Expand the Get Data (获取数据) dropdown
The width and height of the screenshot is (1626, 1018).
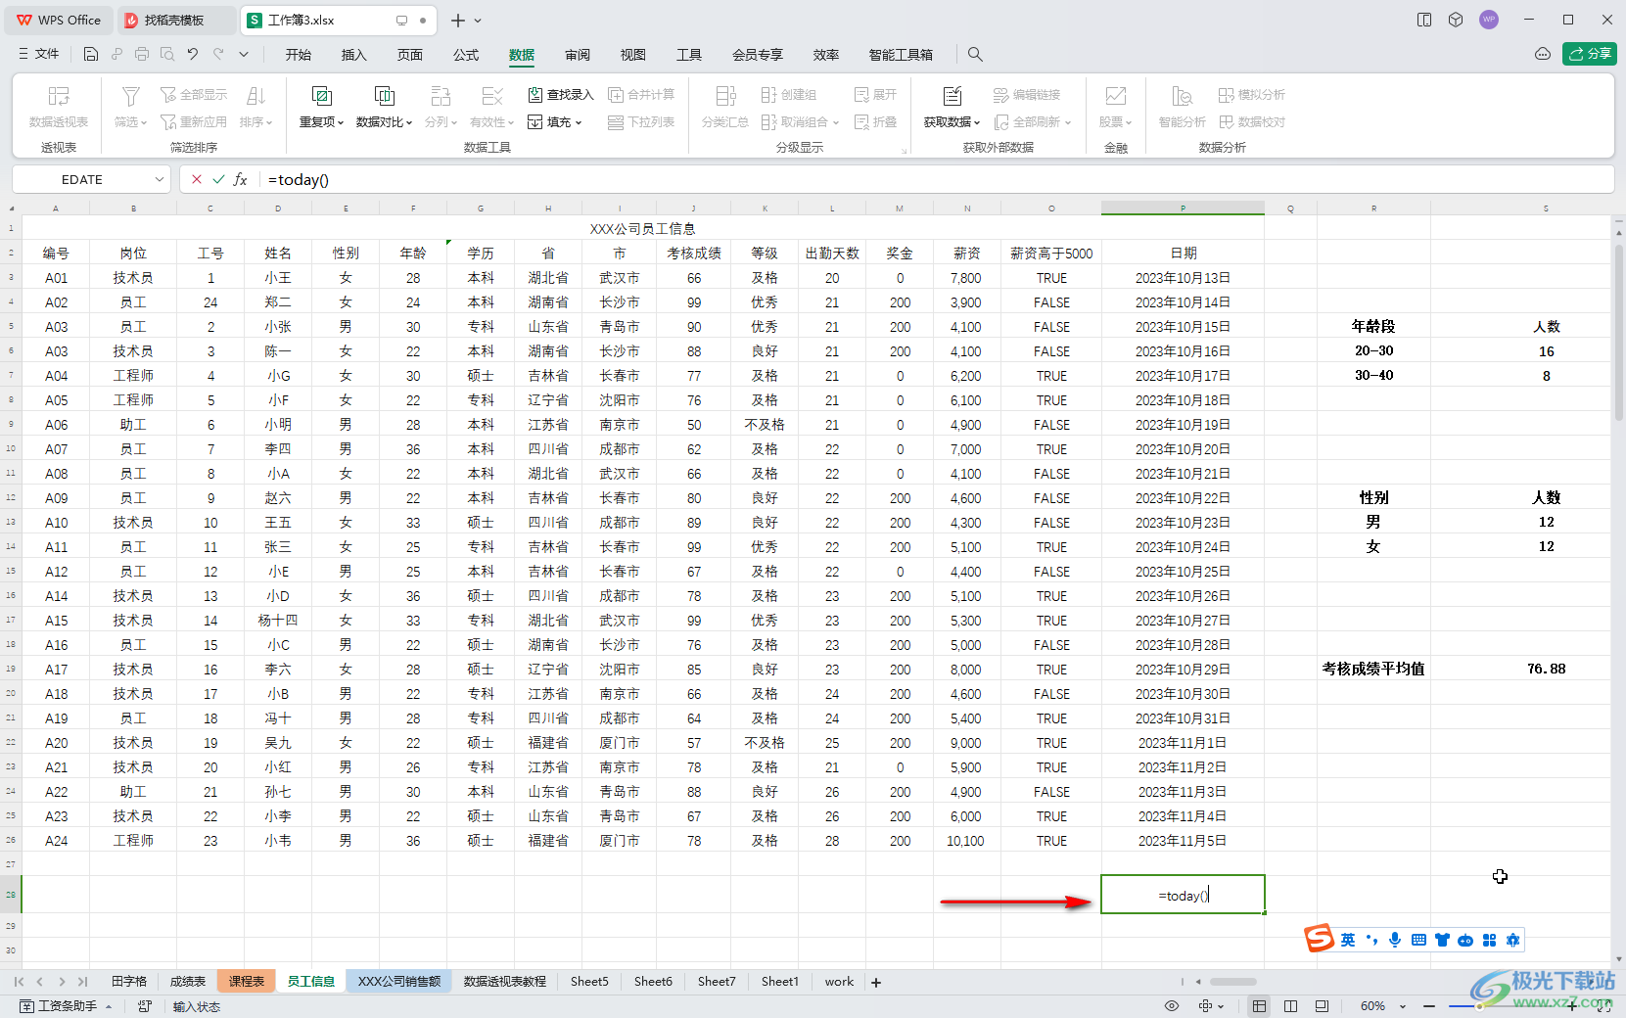[977, 123]
